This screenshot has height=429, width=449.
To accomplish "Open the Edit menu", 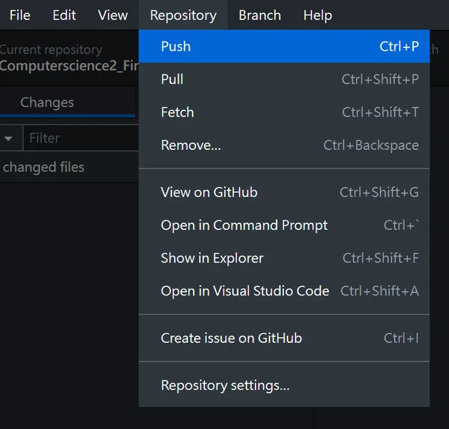I will [x=64, y=15].
